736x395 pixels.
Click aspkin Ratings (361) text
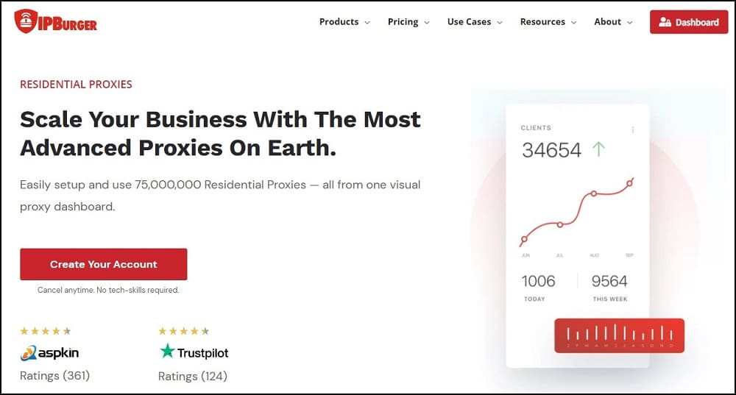(x=54, y=375)
